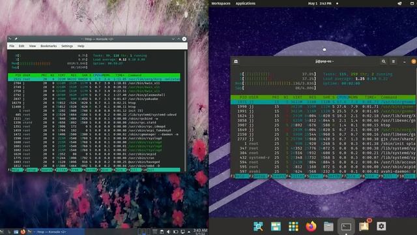Sort by CPU% column in Pop!_OS htop
Image resolution: width=417 pixels, height=235 pixels.
[342, 97]
